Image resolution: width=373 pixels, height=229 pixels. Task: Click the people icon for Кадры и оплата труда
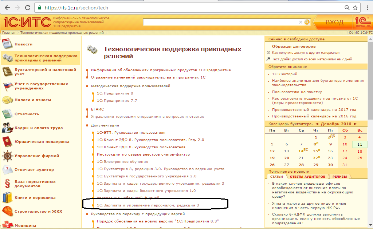pyautogui.click(x=7, y=128)
